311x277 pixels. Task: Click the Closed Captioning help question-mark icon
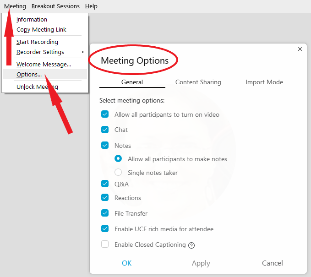click(x=191, y=245)
